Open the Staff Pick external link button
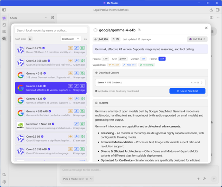This screenshot has width=222, height=187. pyautogui.click(x=197, y=39)
